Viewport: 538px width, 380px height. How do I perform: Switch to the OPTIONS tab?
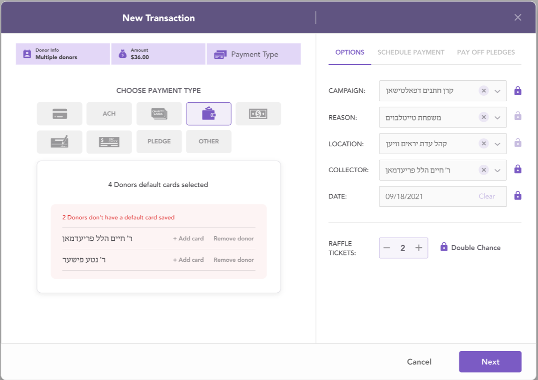(349, 52)
